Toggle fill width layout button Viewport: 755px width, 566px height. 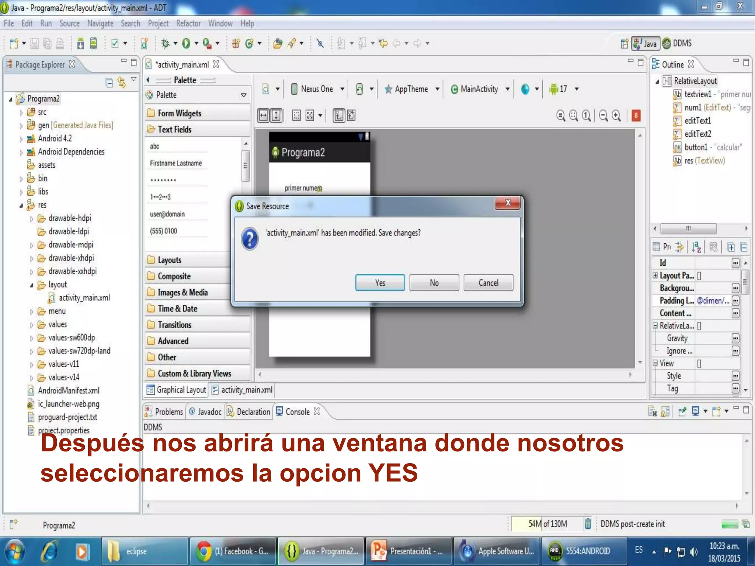(x=263, y=116)
